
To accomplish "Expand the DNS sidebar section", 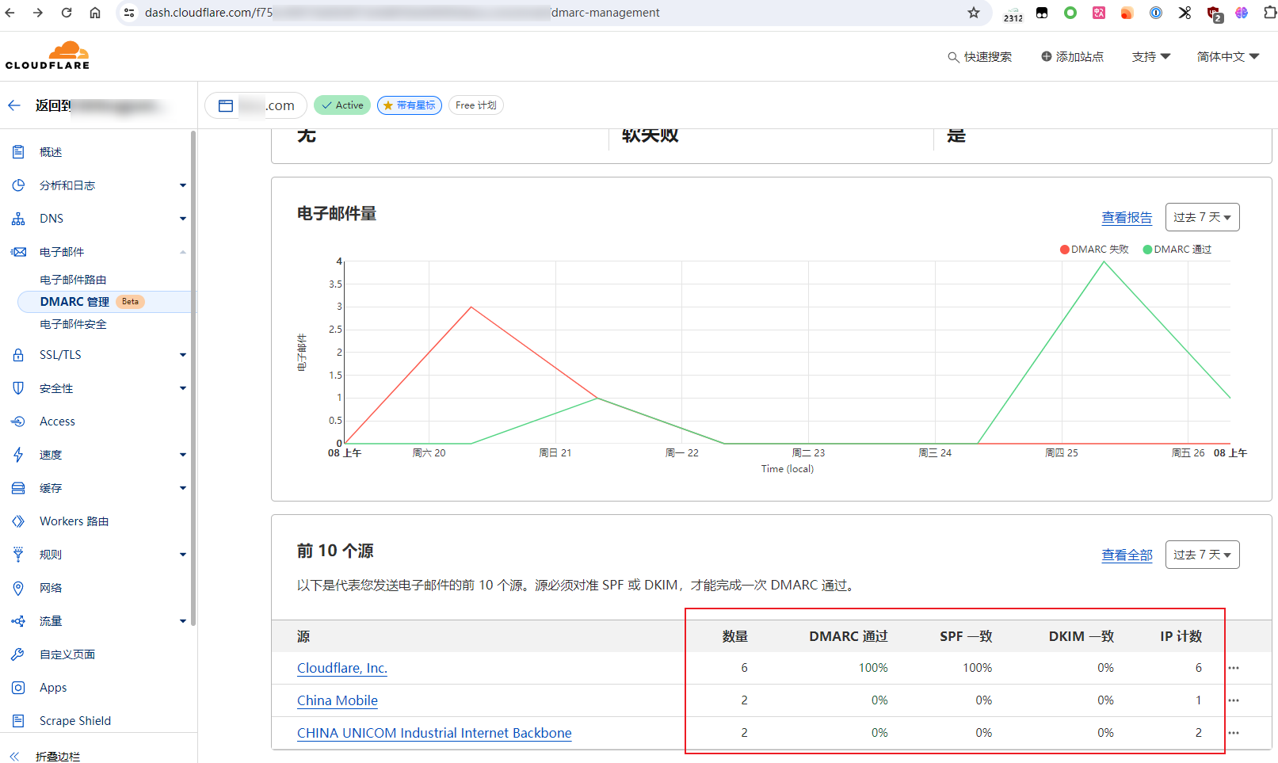I will tap(183, 219).
